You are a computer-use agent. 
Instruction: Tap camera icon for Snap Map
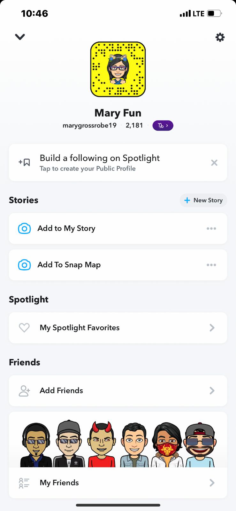click(x=25, y=265)
